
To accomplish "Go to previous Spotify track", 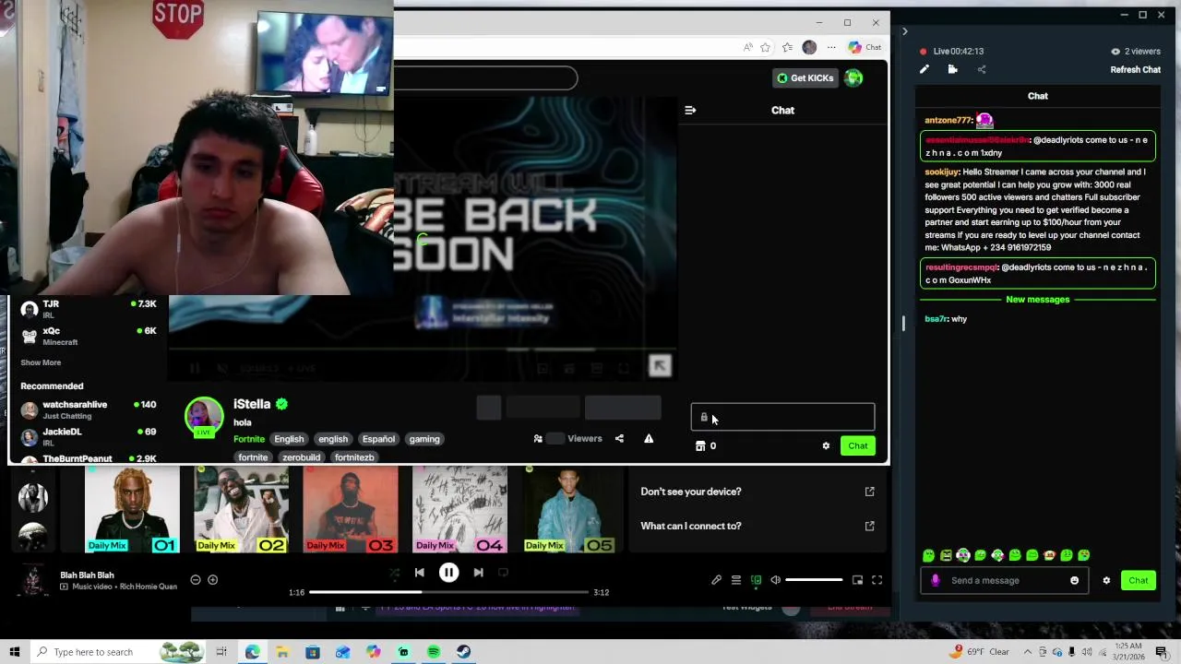I will point(419,573).
